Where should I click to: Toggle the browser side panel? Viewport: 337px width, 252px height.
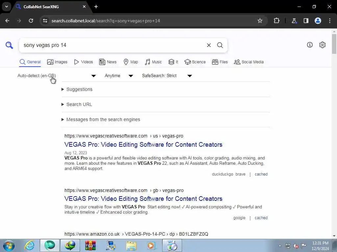tap(306, 21)
